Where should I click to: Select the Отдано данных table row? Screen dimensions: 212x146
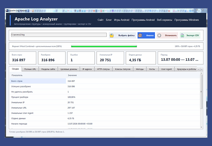(105, 118)
